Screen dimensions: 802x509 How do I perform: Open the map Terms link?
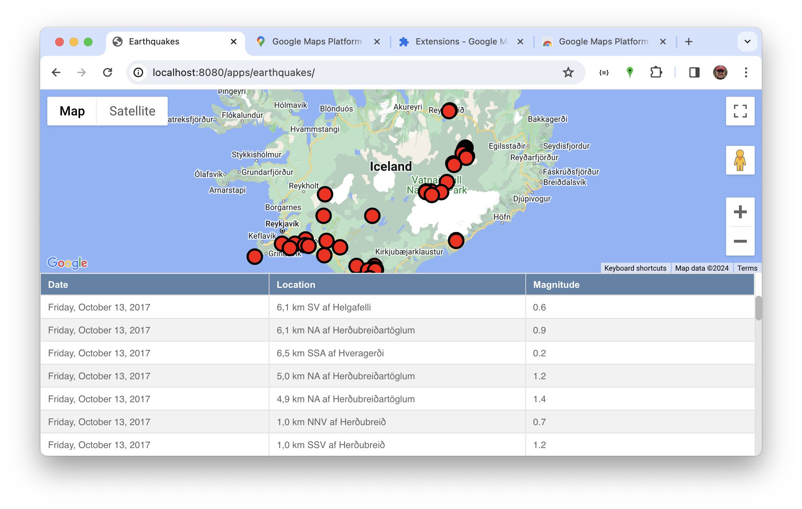[x=747, y=268]
